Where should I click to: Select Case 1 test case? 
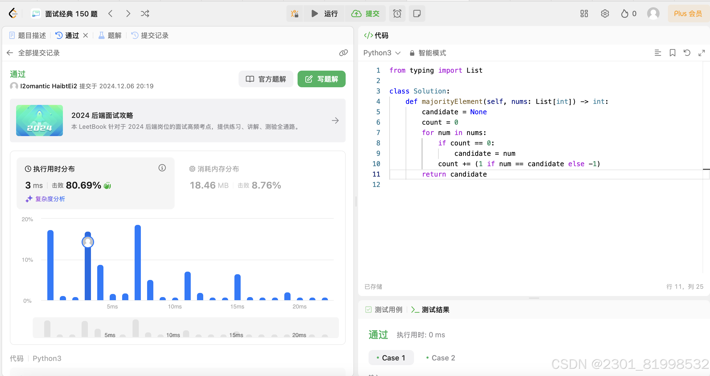[x=391, y=358]
